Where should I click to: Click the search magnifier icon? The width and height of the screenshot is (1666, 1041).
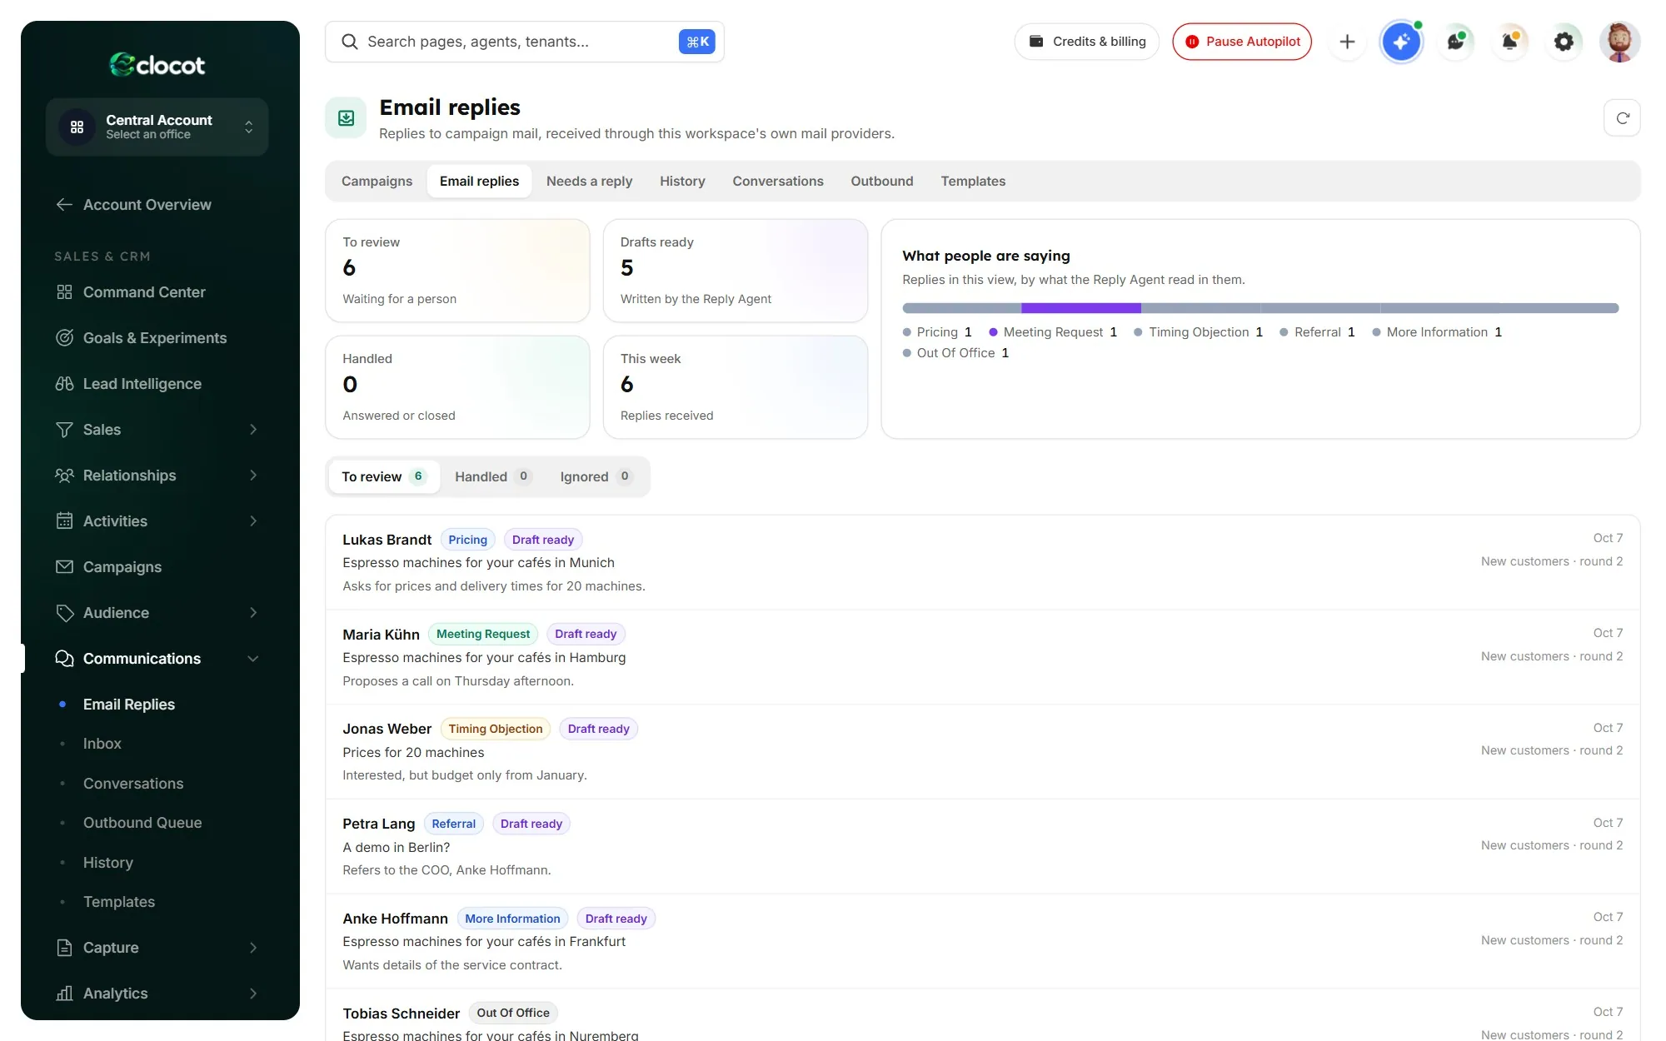tap(350, 42)
